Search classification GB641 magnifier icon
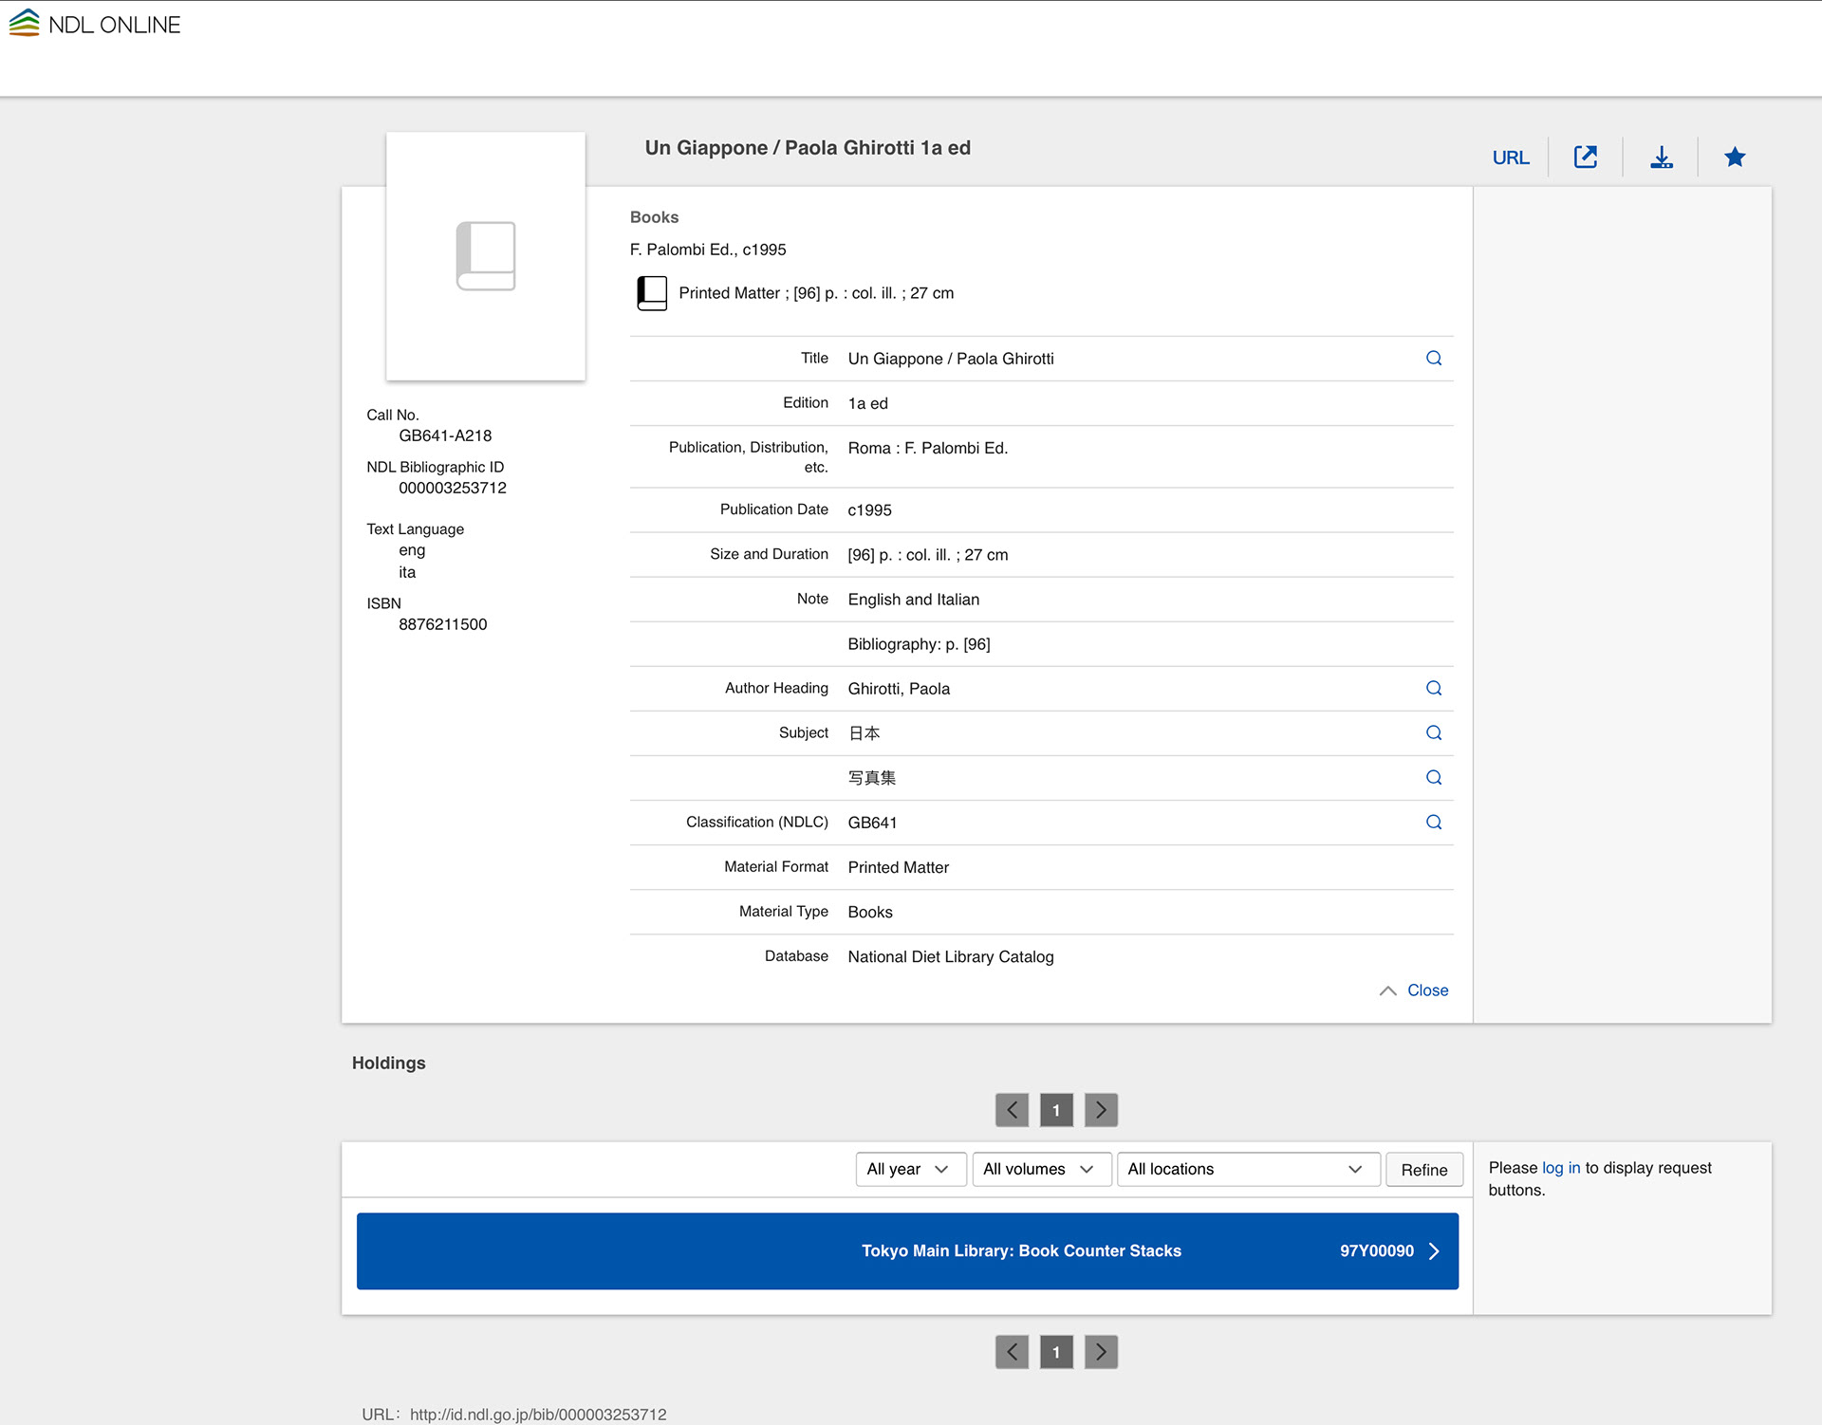Viewport: 1822px width, 1425px height. click(1433, 823)
